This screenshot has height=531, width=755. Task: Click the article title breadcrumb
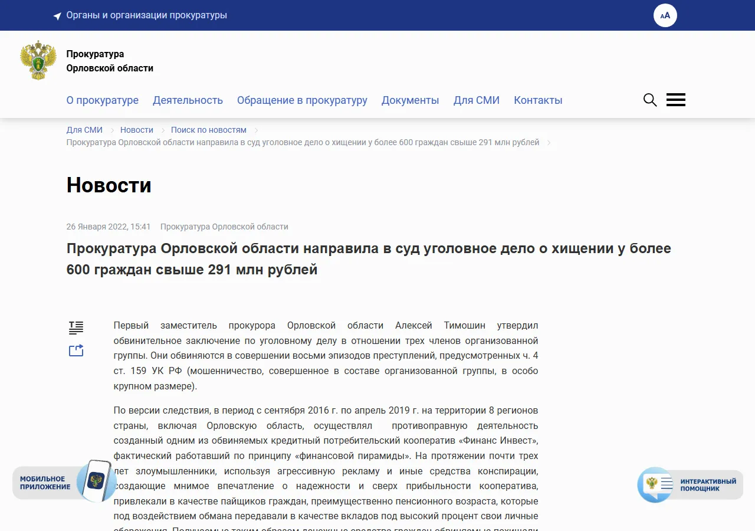[x=303, y=142]
